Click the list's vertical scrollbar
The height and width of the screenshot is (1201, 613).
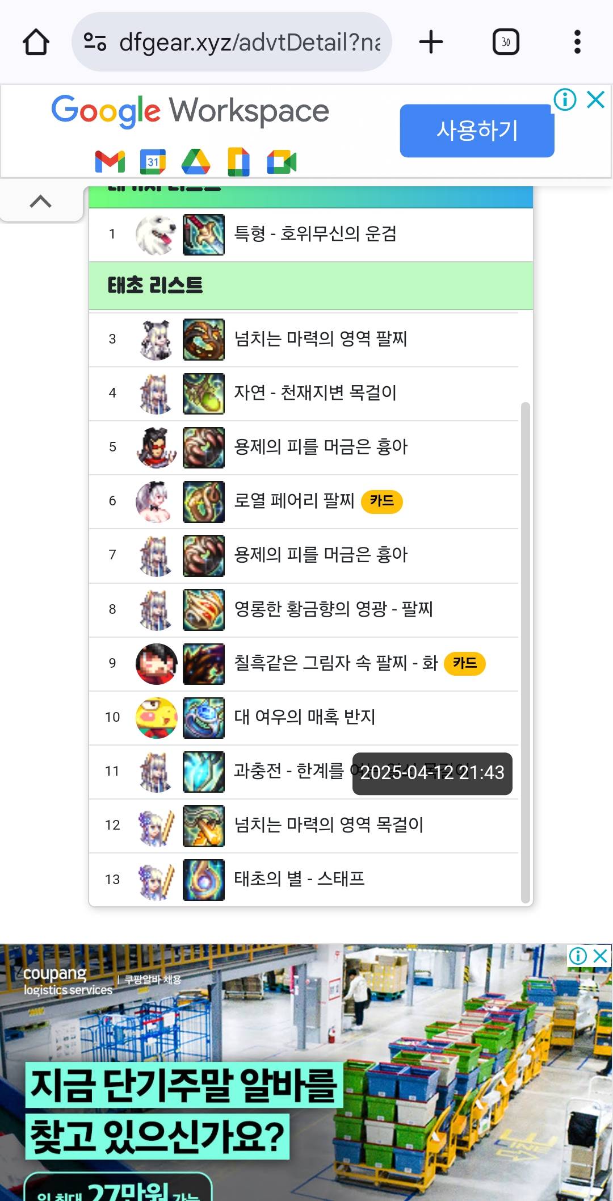click(x=526, y=652)
